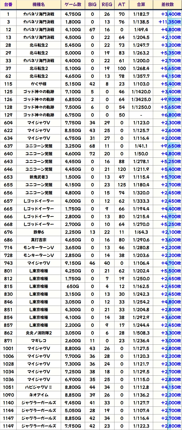Click the 台番 column header
Viewport: 182px width, 430px height.
8,4
